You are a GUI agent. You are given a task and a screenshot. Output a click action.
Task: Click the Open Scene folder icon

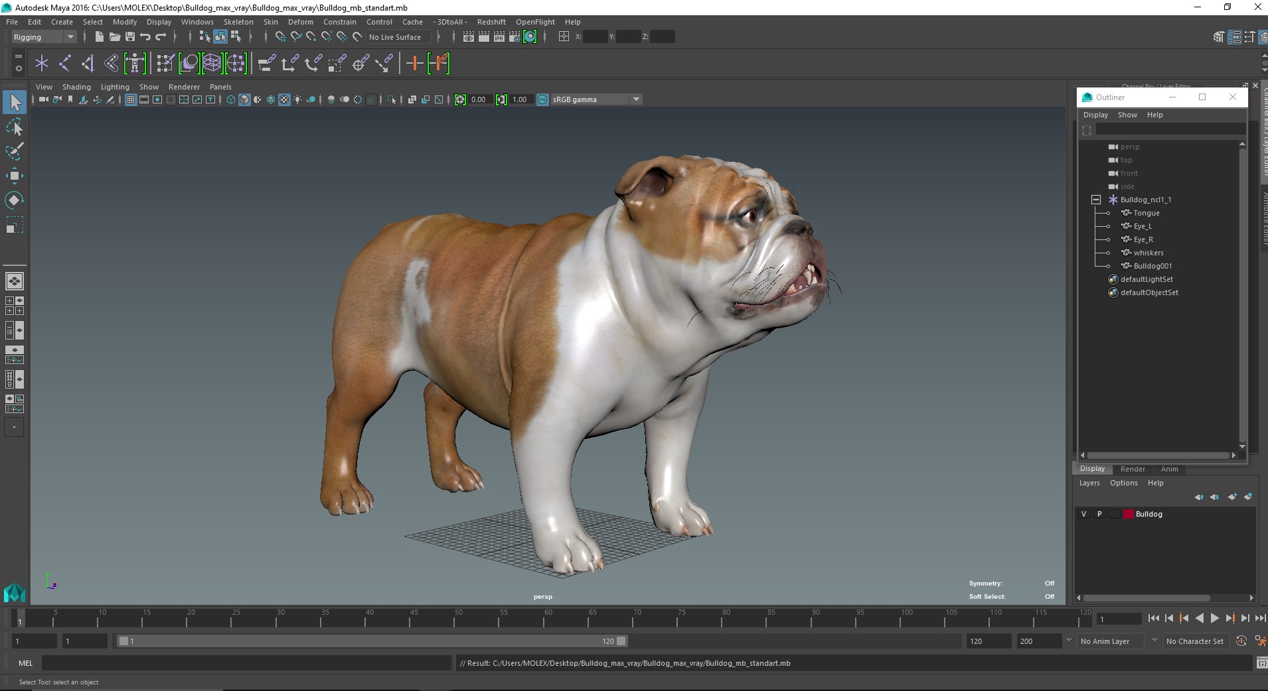point(114,37)
